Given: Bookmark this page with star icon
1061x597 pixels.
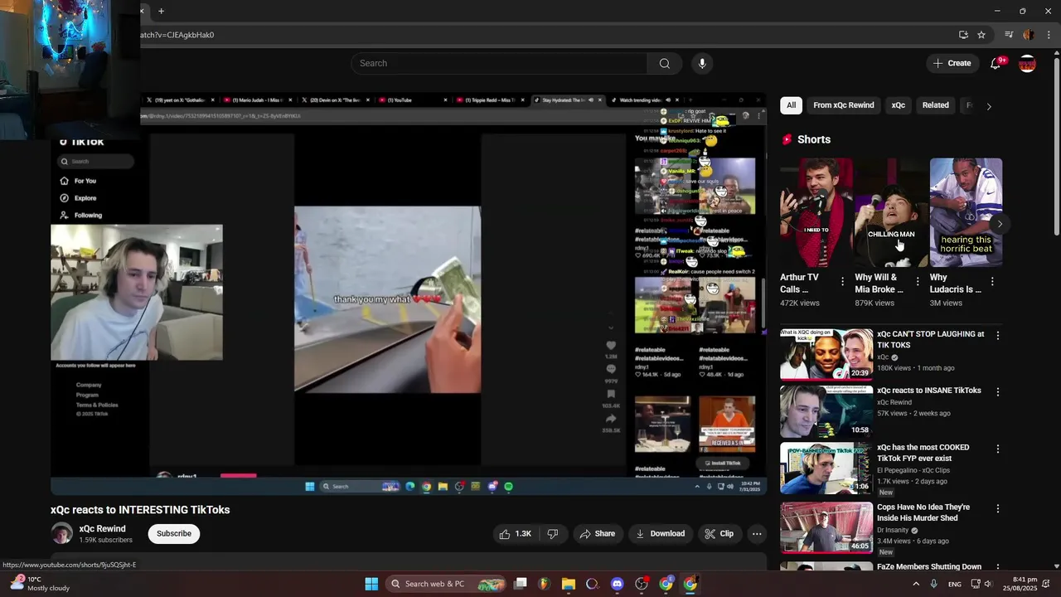Looking at the screenshot, I should (981, 35).
